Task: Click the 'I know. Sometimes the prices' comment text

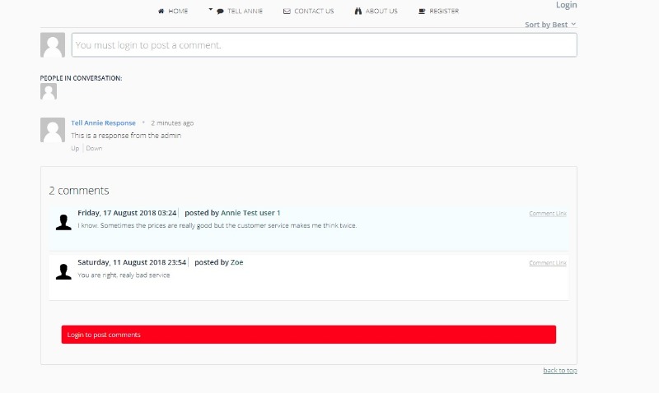Action: [217, 225]
